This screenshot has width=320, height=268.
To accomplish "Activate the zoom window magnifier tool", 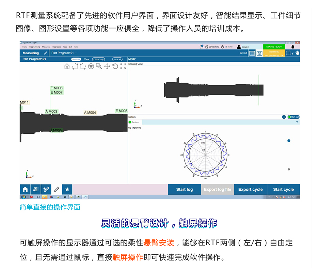I will click(x=99, y=66).
